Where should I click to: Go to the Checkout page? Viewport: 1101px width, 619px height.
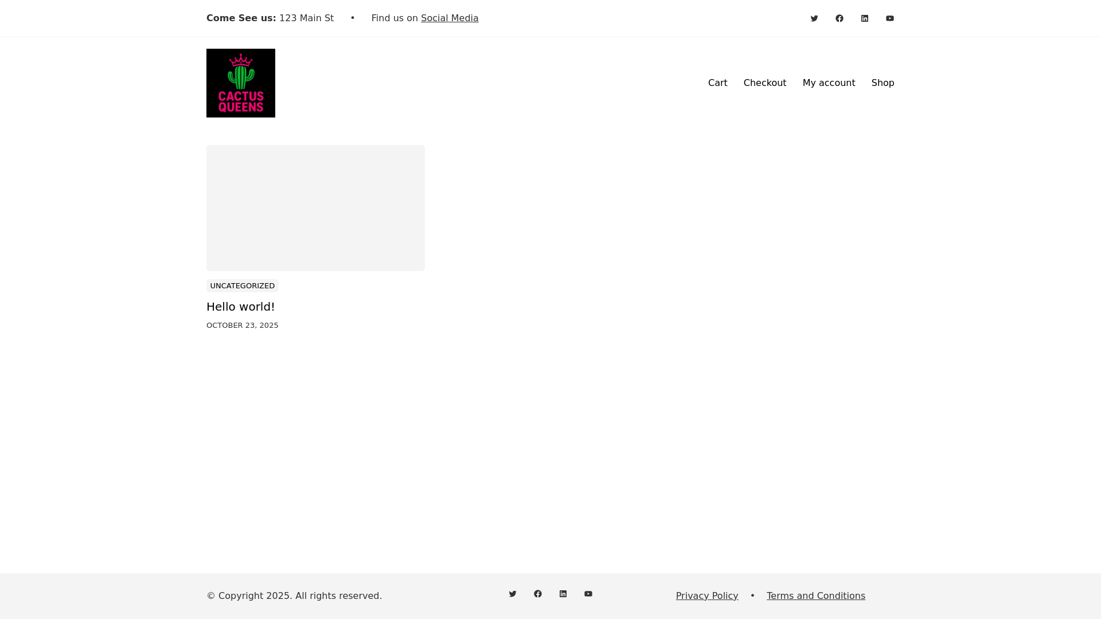pyautogui.click(x=765, y=83)
